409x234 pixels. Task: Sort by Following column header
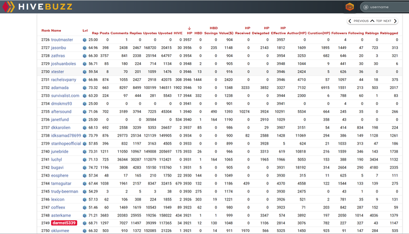tap(356, 33)
